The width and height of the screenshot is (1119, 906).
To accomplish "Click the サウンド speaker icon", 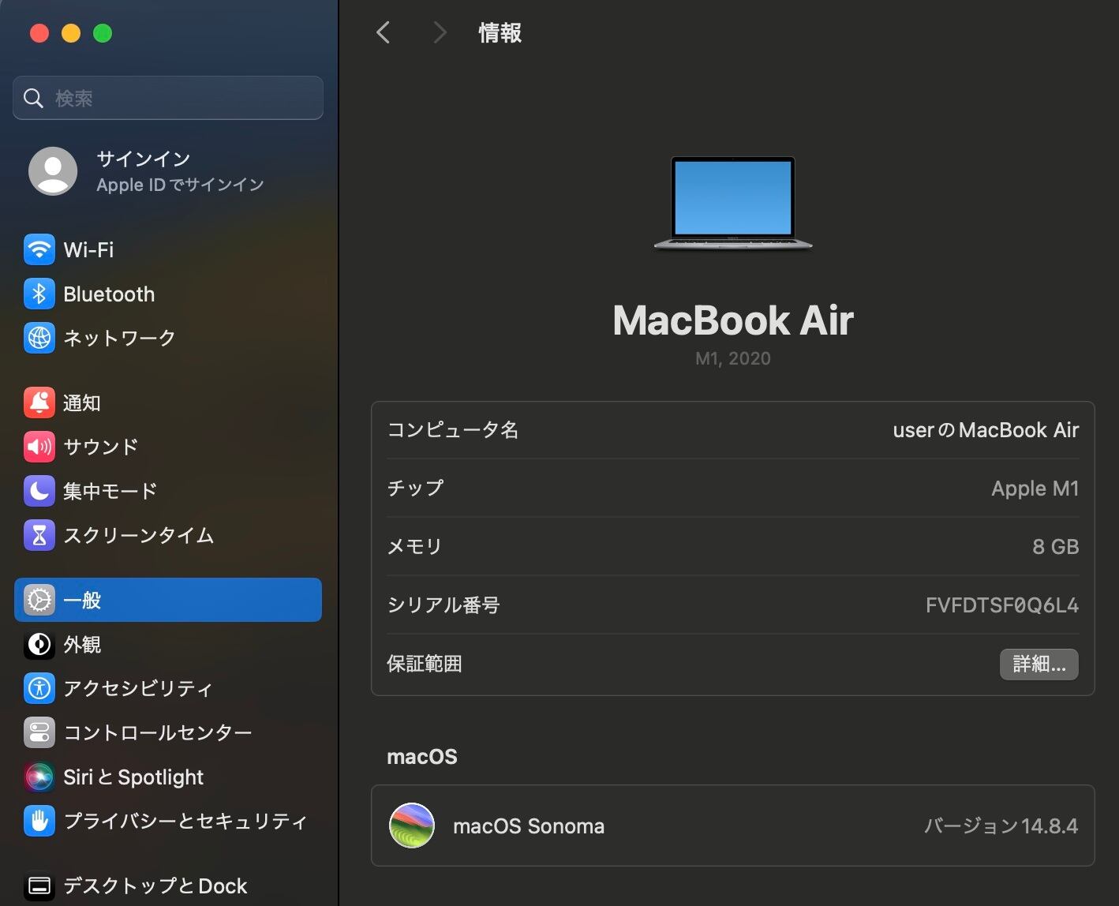I will pyautogui.click(x=39, y=447).
